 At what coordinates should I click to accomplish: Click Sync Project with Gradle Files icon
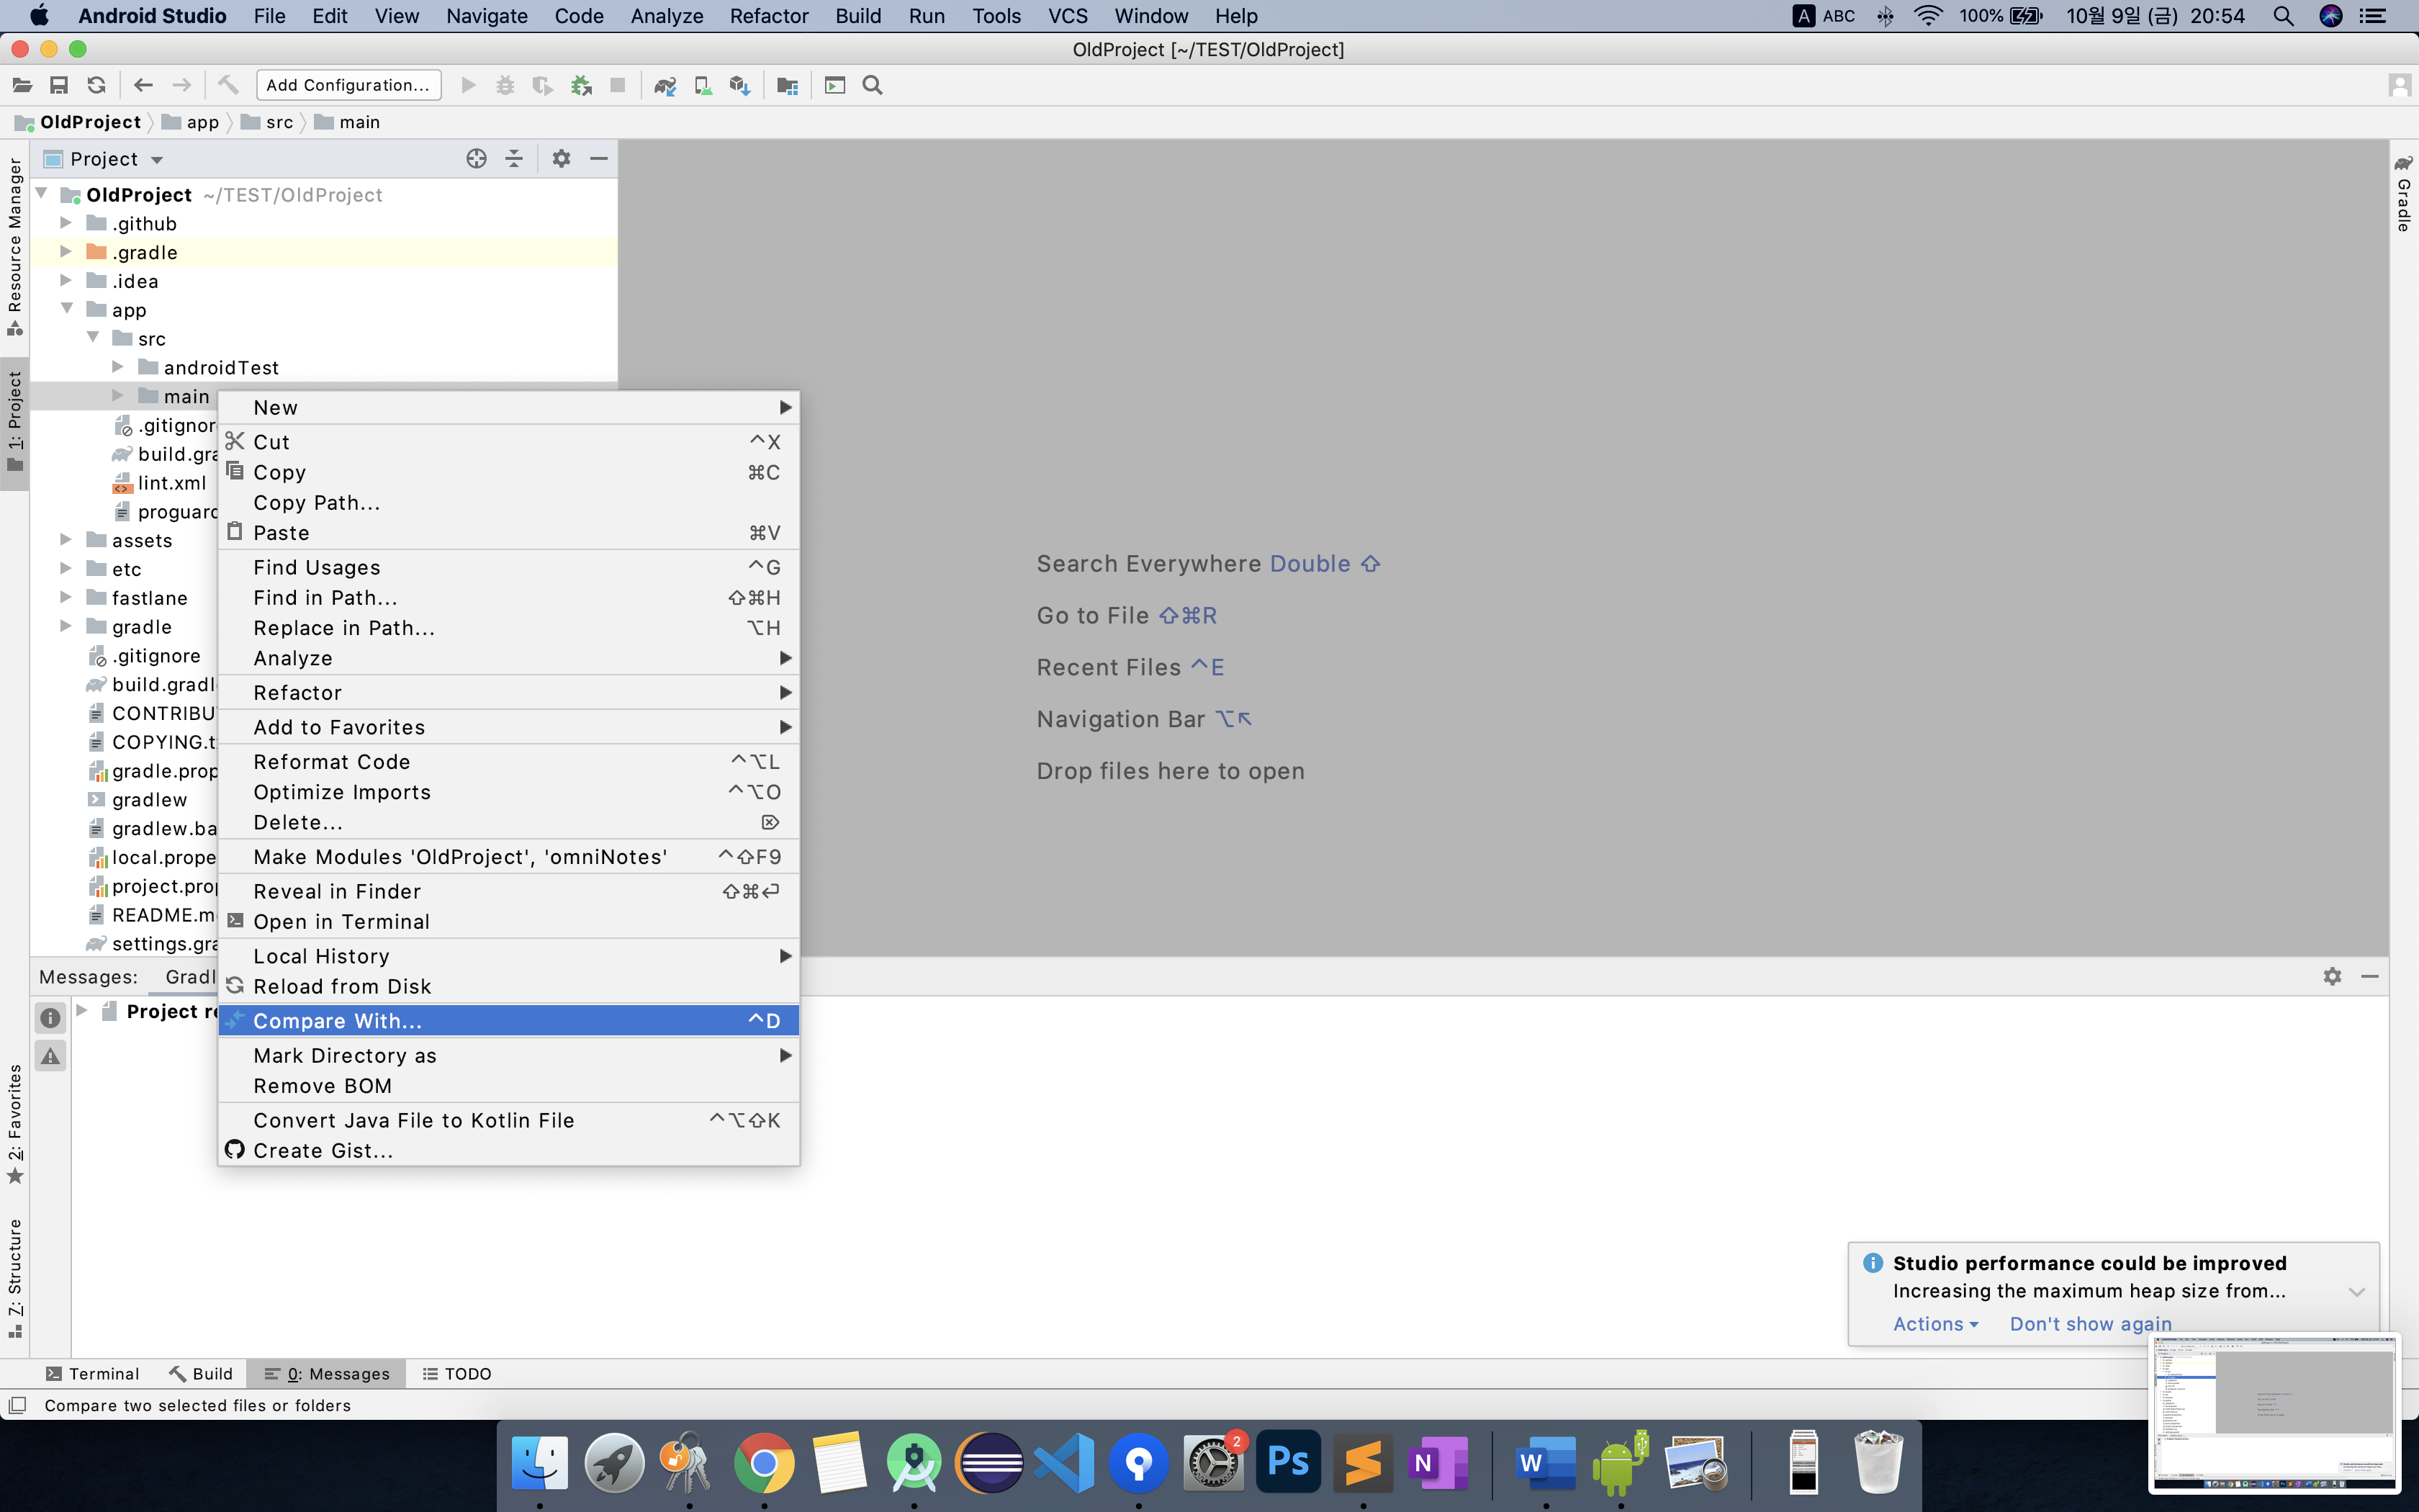tap(665, 85)
